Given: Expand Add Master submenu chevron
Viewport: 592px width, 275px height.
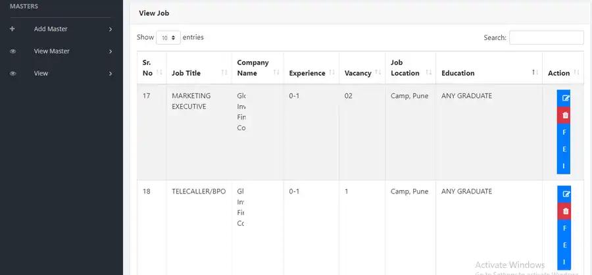Looking at the screenshot, I should pyautogui.click(x=110, y=29).
